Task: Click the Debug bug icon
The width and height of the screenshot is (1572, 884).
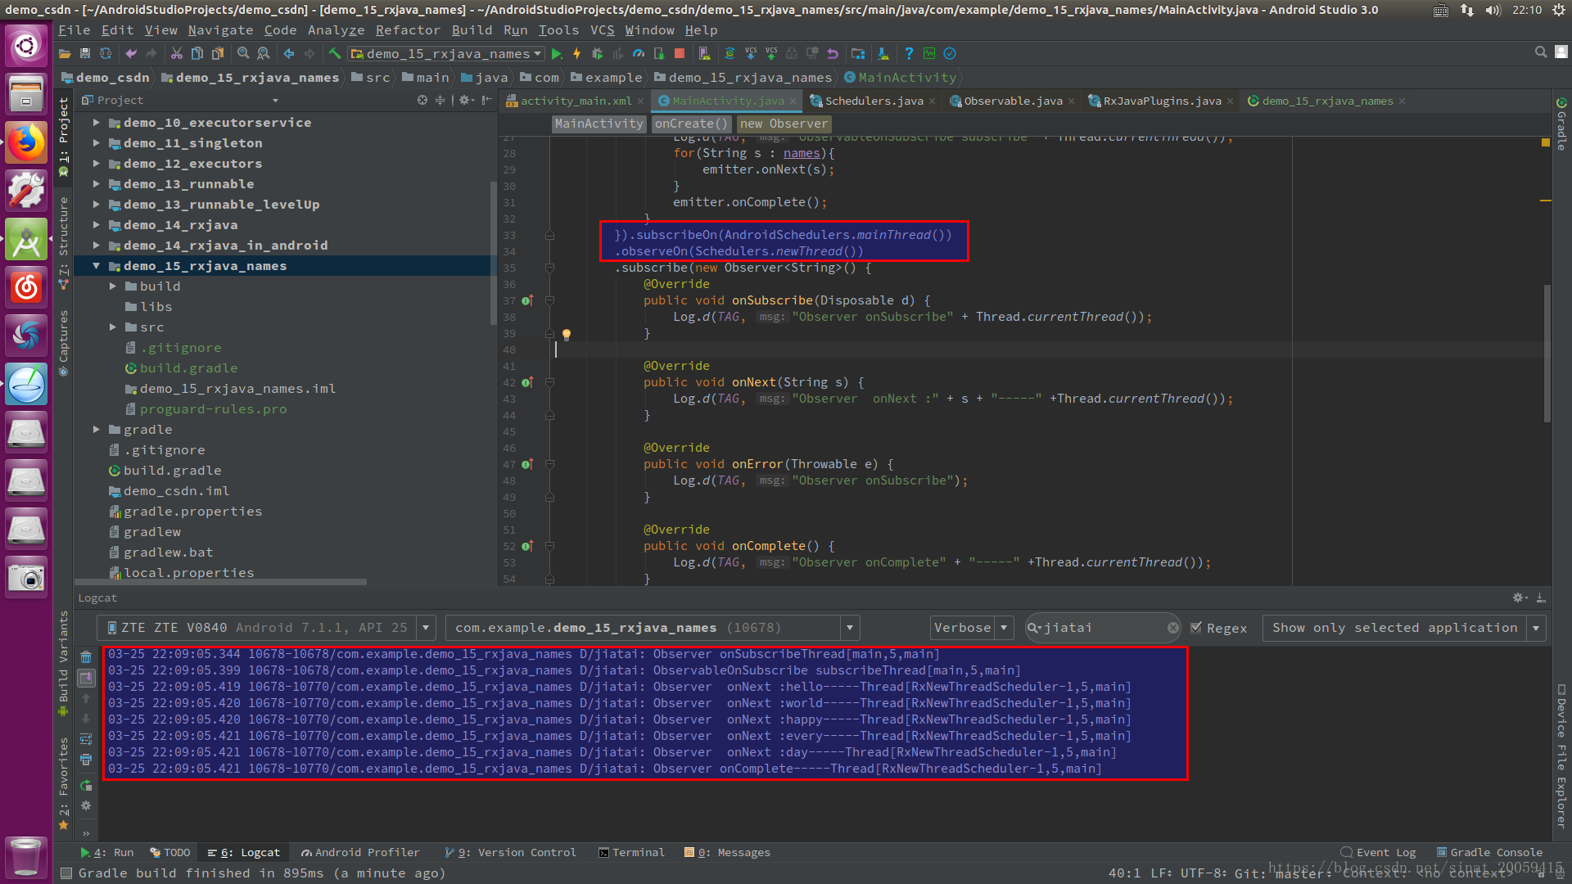Action: tap(597, 54)
